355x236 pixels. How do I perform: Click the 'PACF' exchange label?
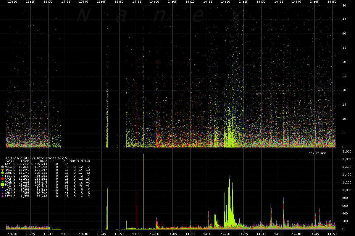click(x=8, y=179)
